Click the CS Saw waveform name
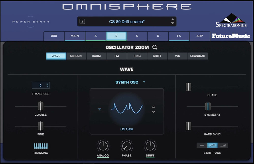The width and height of the screenshot is (254, 164). pyautogui.click(x=127, y=129)
